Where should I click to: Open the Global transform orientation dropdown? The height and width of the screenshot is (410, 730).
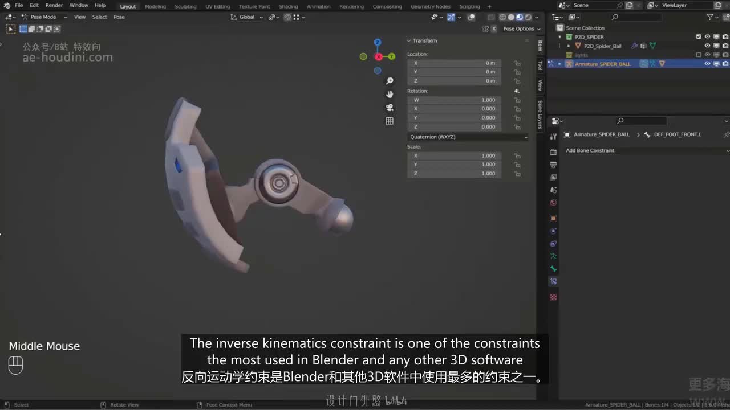247,17
